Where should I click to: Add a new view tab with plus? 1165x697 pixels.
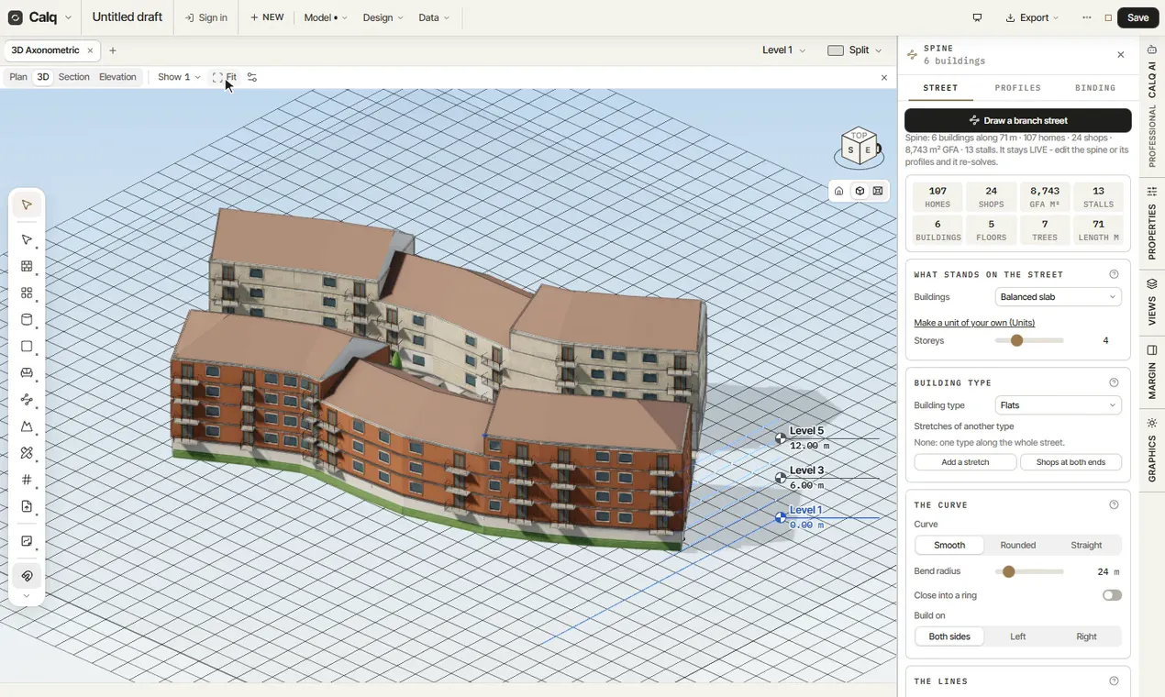point(113,50)
